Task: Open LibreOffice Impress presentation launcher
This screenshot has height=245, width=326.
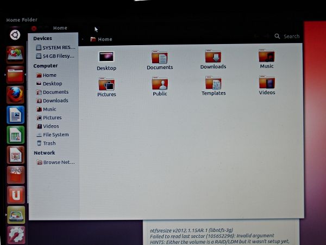Action: [16, 155]
